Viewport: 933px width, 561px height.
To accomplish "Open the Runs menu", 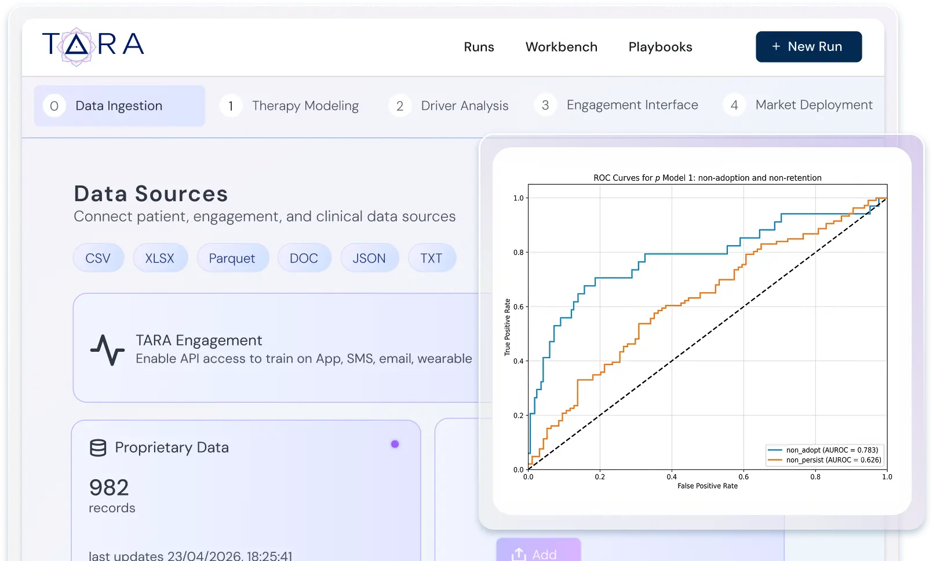I will coord(479,47).
